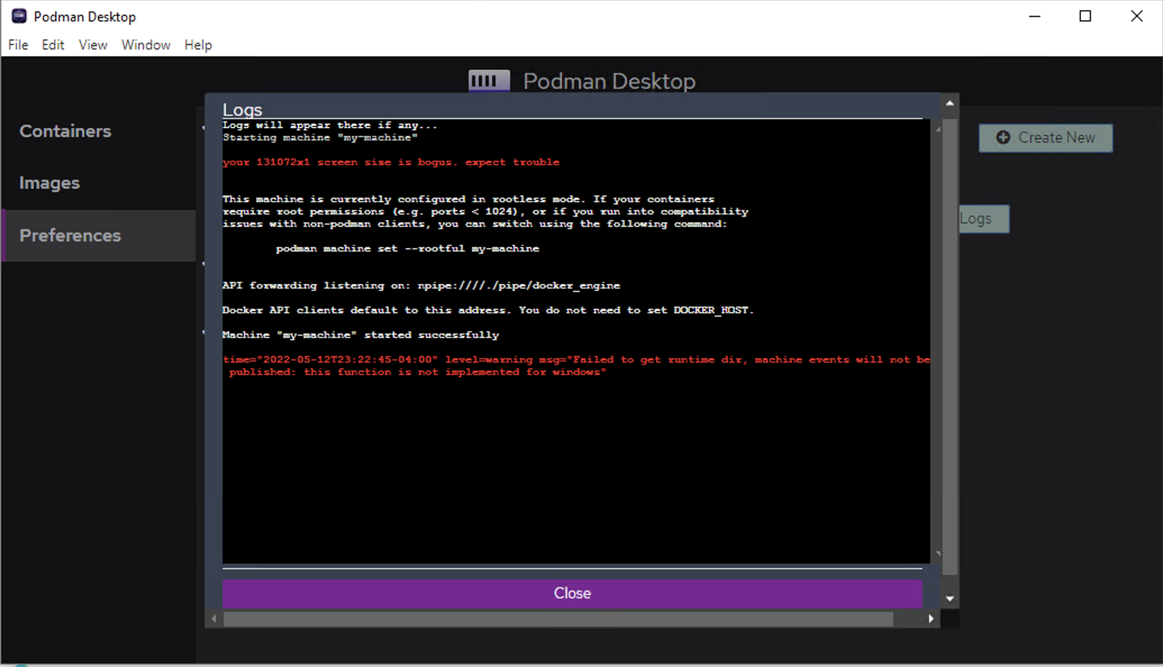This screenshot has height=667, width=1163.
Task: Click the Podman Desktop icon in the title bar
Action: coord(18,16)
